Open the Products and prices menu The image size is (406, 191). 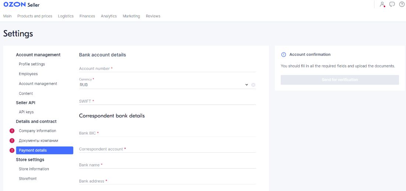coord(35,16)
